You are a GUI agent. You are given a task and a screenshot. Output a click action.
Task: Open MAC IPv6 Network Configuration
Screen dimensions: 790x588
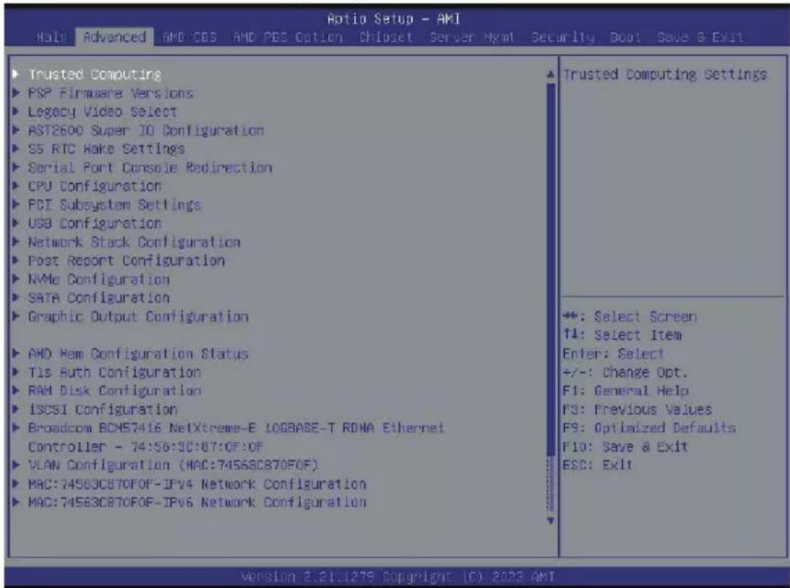197,502
